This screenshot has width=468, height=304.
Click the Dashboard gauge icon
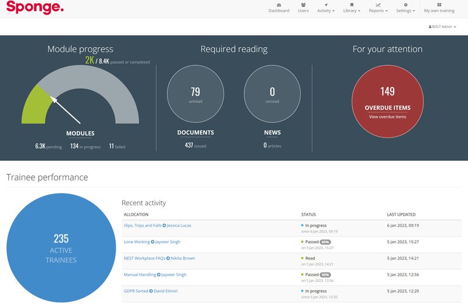pyautogui.click(x=278, y=5)
